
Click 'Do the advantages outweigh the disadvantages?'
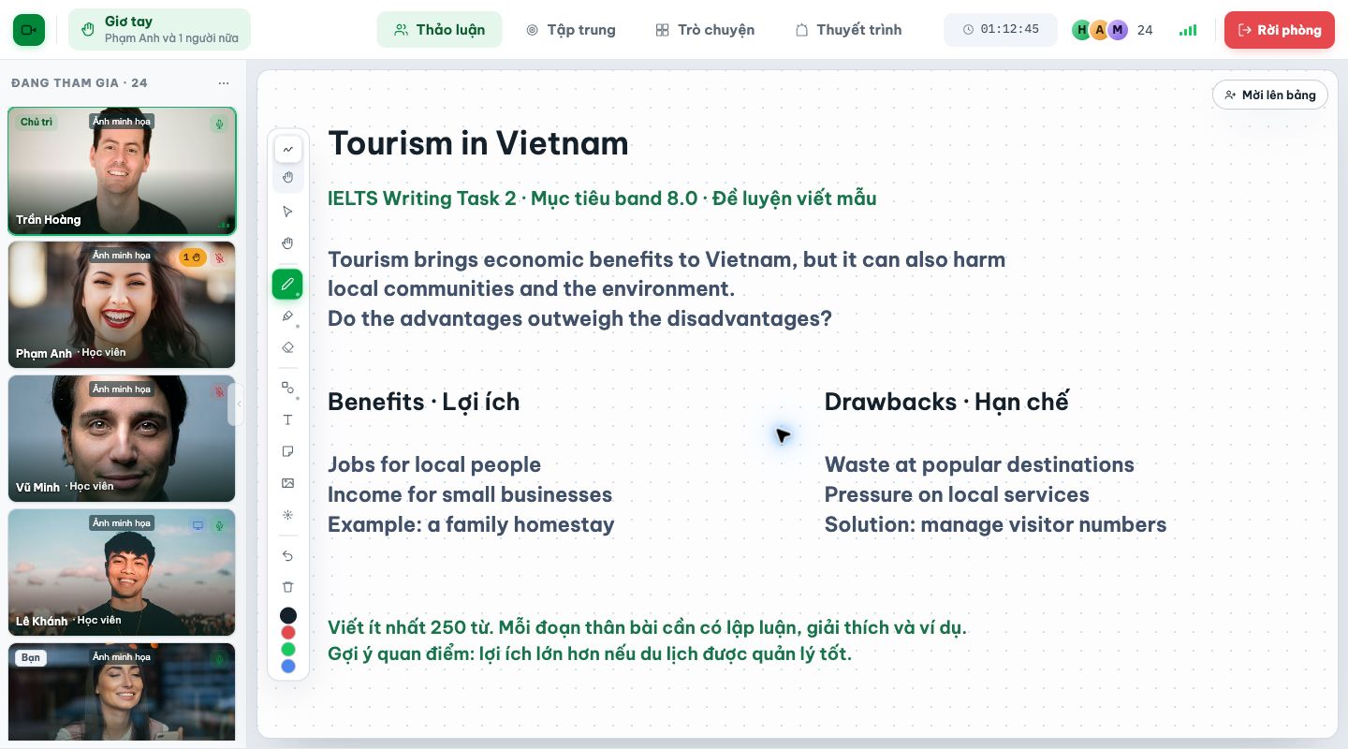pos(579,318)
